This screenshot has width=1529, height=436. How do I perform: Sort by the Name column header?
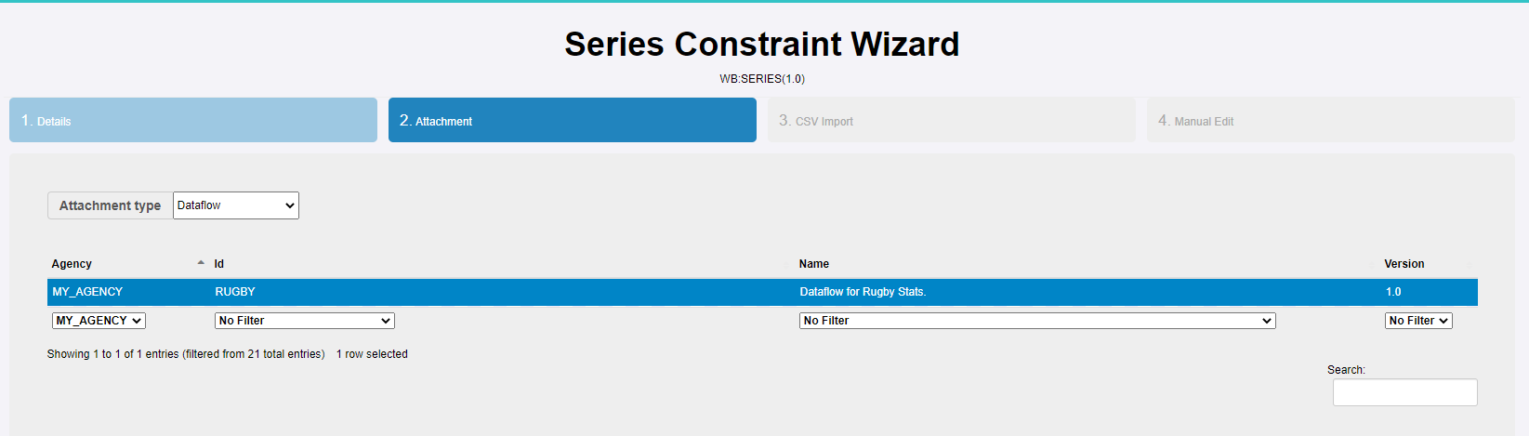coord(814,264)
